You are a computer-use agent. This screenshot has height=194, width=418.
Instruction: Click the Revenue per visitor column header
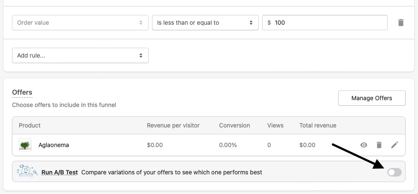point(173,125)
